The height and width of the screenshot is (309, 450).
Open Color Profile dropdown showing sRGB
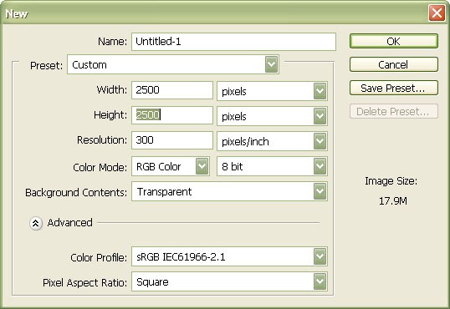click(229, 256)
